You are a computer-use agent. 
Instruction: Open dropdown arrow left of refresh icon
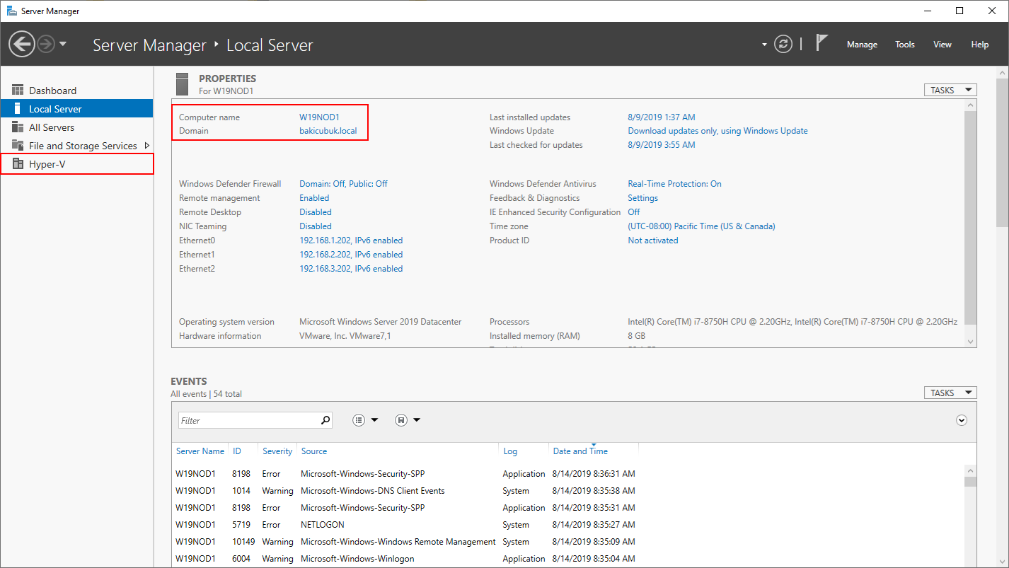pyautogui.click(x=764, y=45)
